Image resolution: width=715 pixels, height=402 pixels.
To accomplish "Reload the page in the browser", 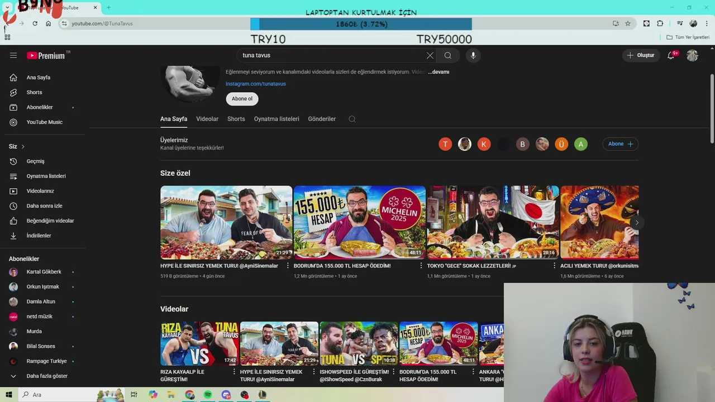I will point(35,23).
